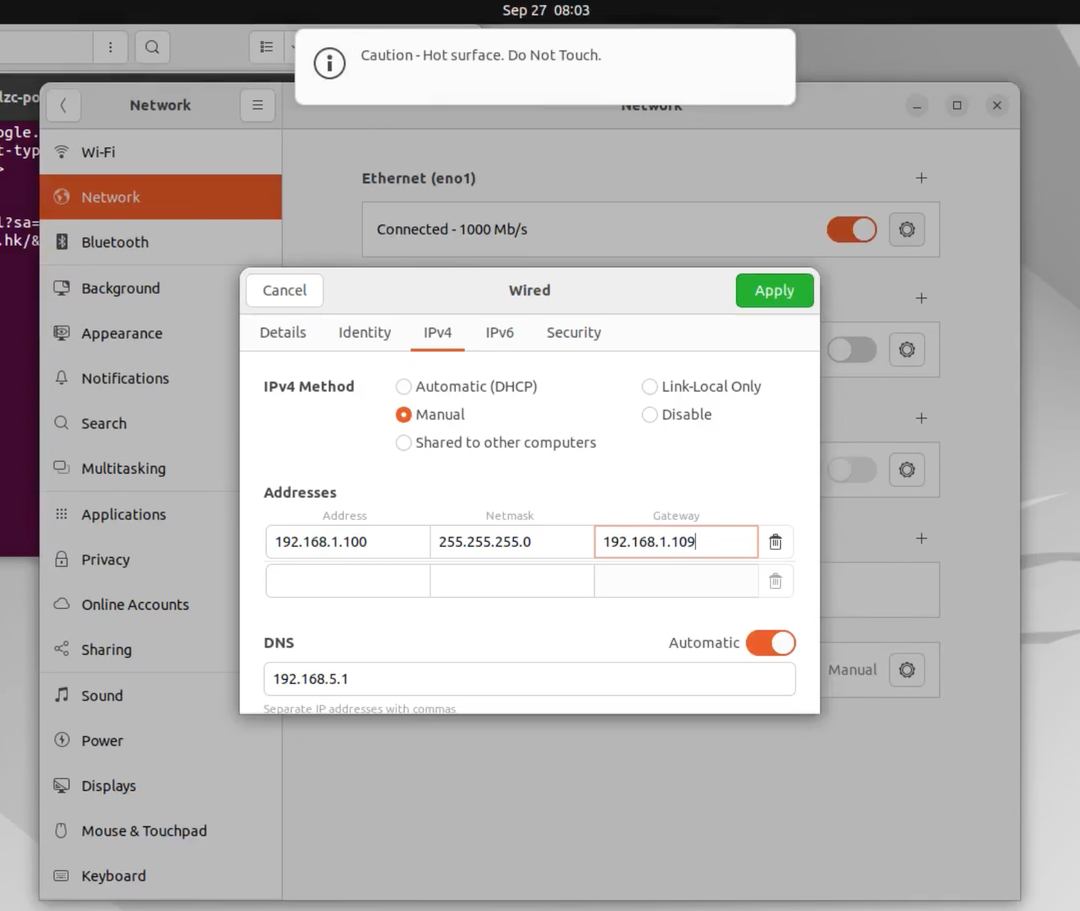Switch to IPv6 tab
The height and width of the screenshot is (911, 1080).
coord(500,333)
